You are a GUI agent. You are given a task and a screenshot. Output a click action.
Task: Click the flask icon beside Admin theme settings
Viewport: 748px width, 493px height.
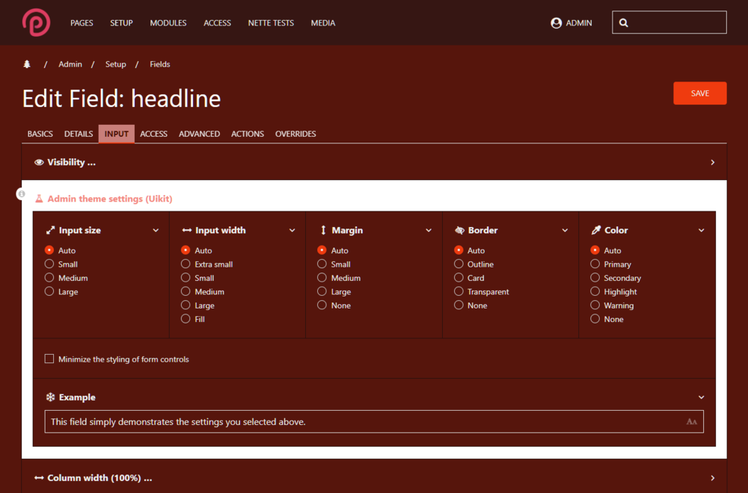click(39, 199)
